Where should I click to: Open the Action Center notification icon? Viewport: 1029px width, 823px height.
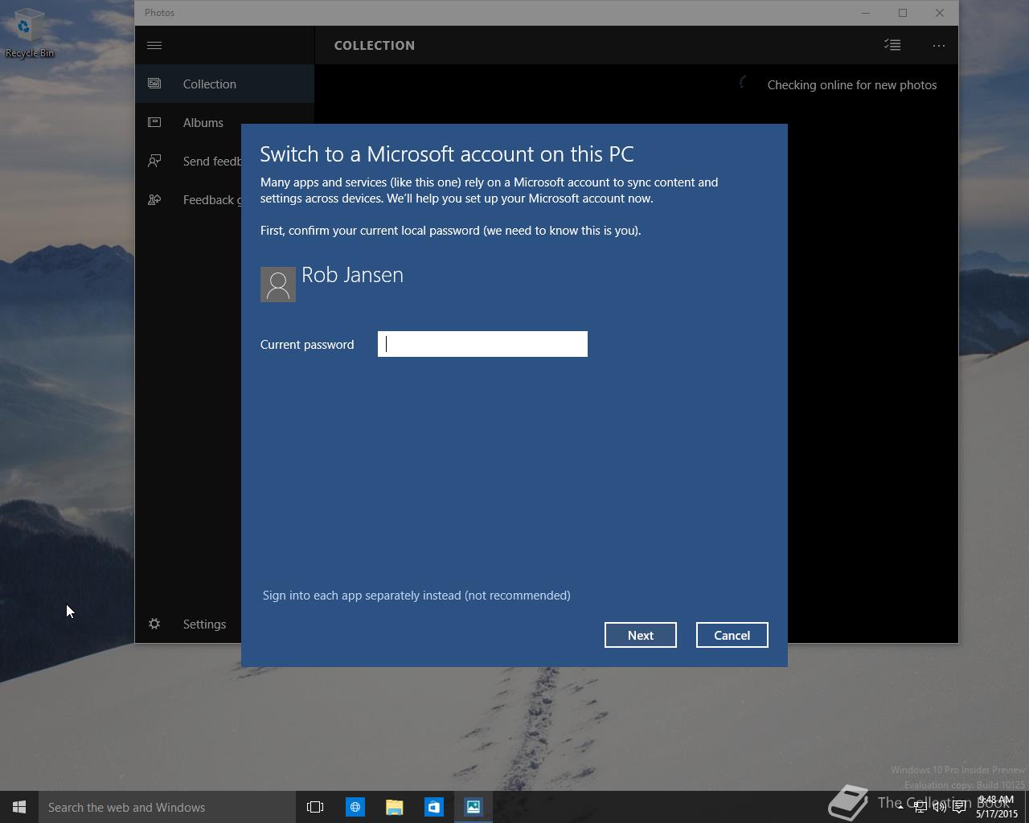(x=959, y=807)
